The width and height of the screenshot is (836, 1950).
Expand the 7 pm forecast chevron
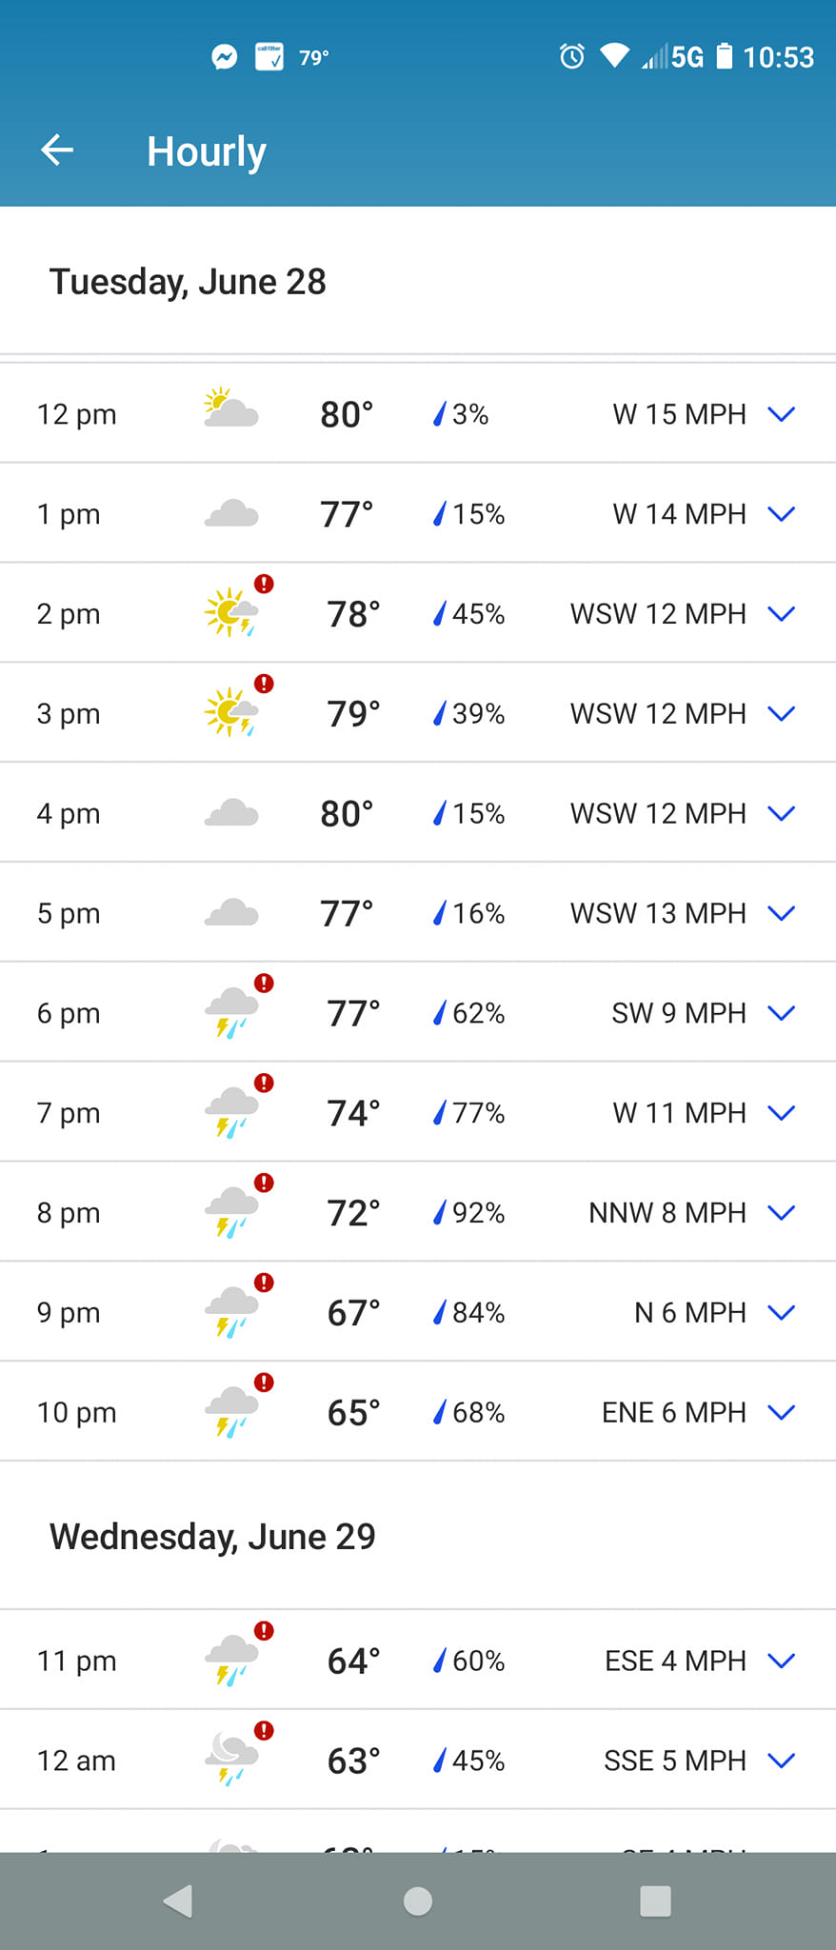pyautogui.click(x=781, y=1112)
